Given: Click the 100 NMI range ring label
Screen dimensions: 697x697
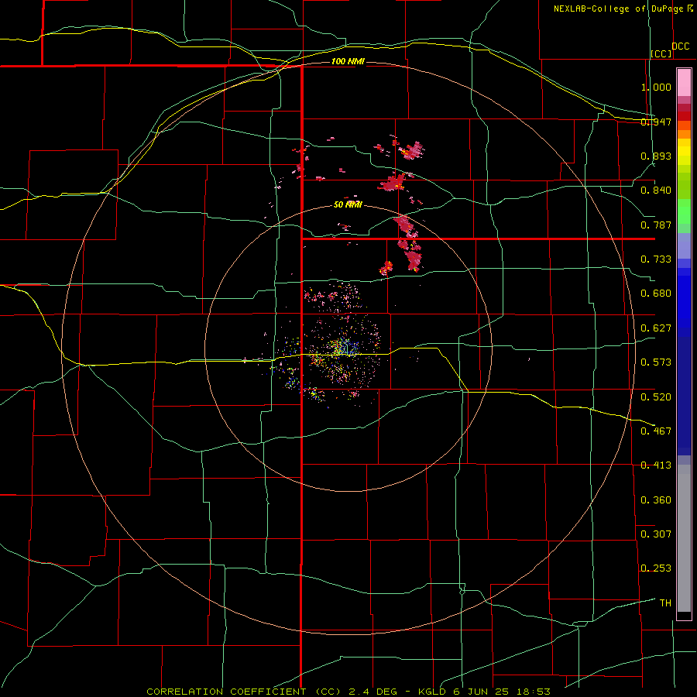Looking at the screenshot, I should coord(348,61).
